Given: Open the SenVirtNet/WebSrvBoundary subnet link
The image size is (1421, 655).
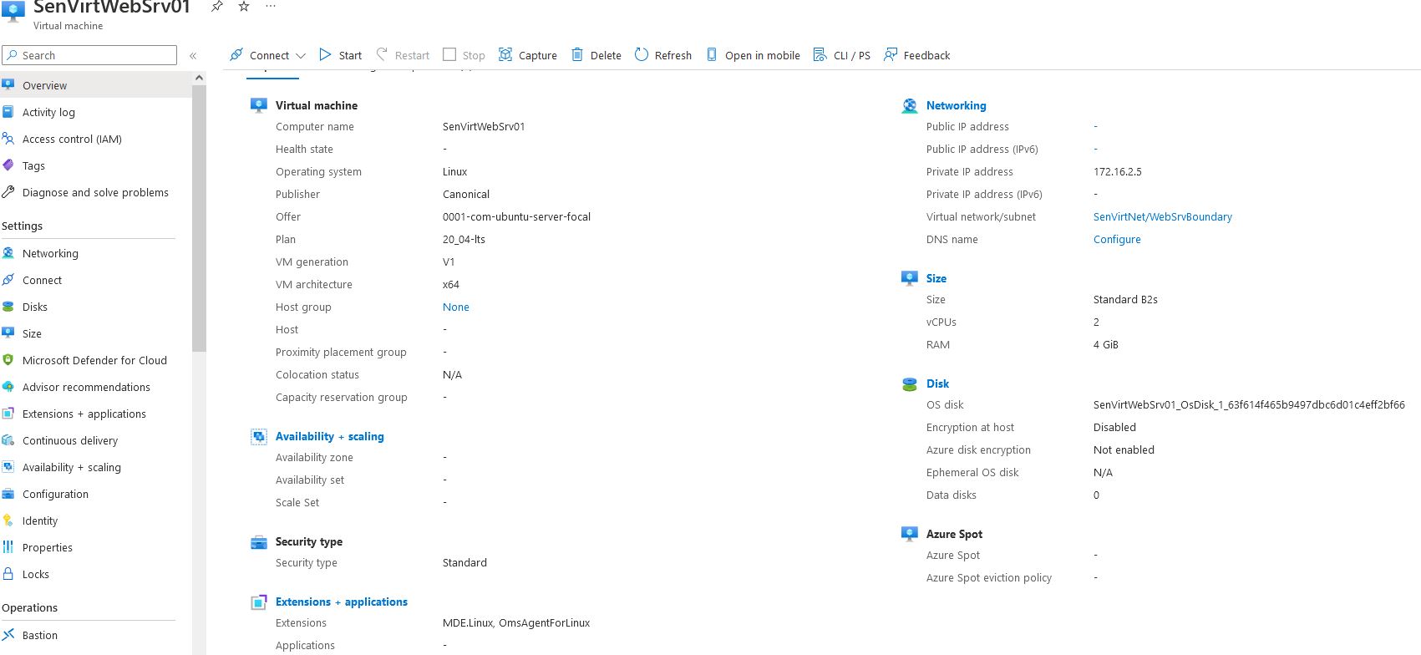Looking at the screenshot, I should 1162,216.
